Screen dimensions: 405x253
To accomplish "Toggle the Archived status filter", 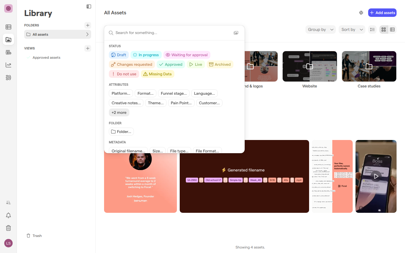I will [x=220, y=64].
